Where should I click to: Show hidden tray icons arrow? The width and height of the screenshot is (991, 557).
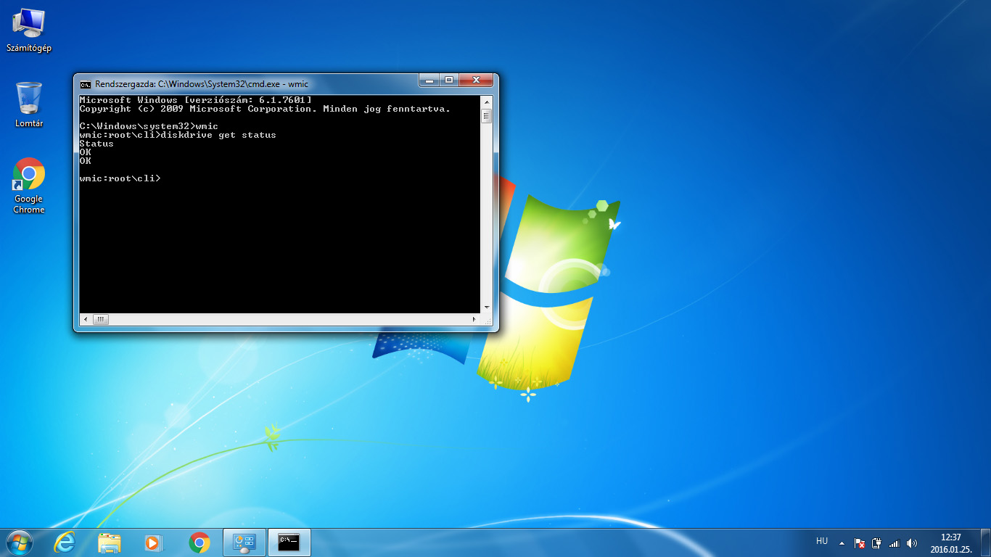point(842,543)
